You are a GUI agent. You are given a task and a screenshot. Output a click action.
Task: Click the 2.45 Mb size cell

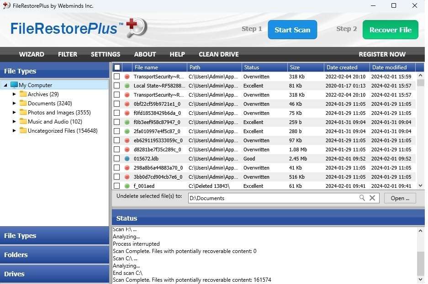pos(298,159)
